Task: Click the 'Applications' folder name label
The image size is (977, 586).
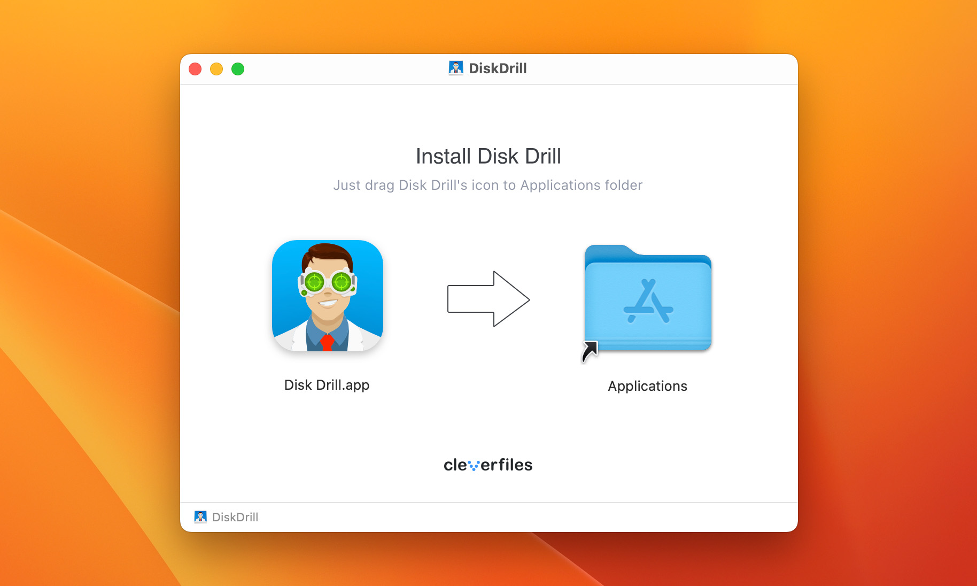Action: click(x=647, y=386)
